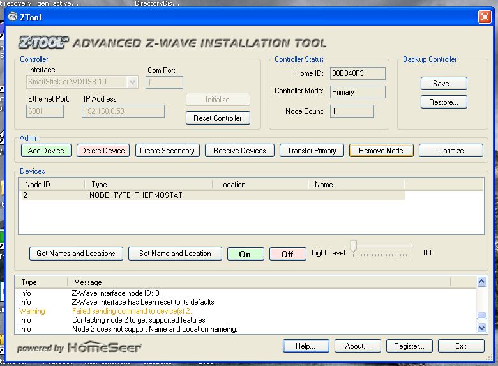This screenshot has width=498, height=366.
Task: Click the log Message column header
Action: (x=259, y=282)
